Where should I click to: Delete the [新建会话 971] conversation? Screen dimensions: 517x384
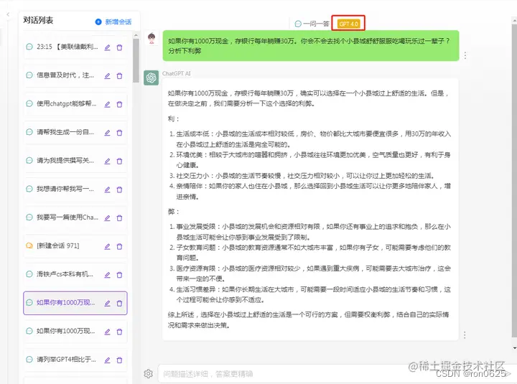(x=119, y=246)
